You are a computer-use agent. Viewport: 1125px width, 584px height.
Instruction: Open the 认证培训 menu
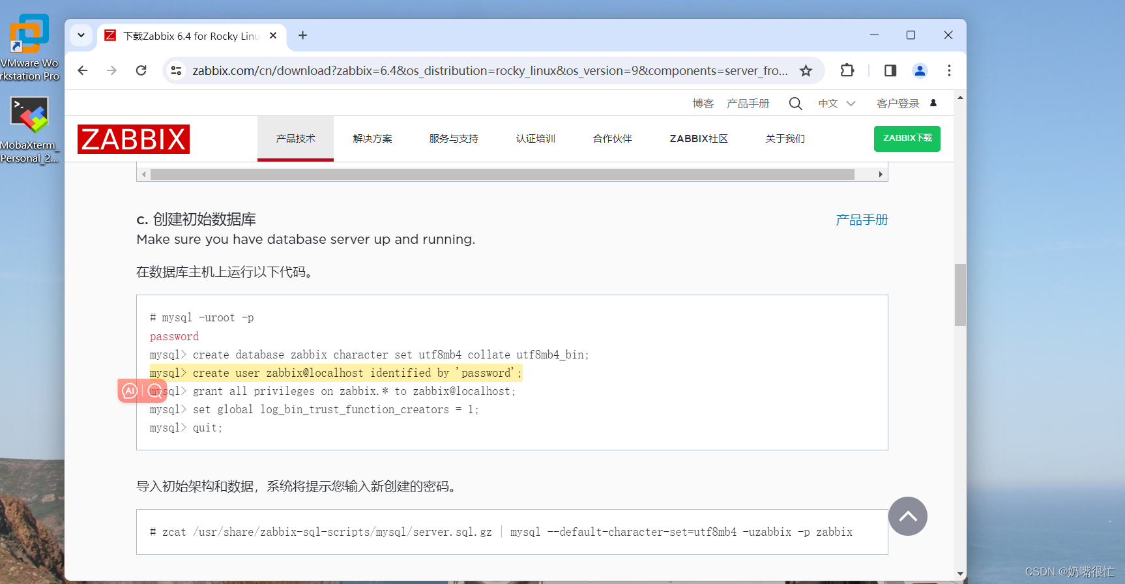pos(535,138)
